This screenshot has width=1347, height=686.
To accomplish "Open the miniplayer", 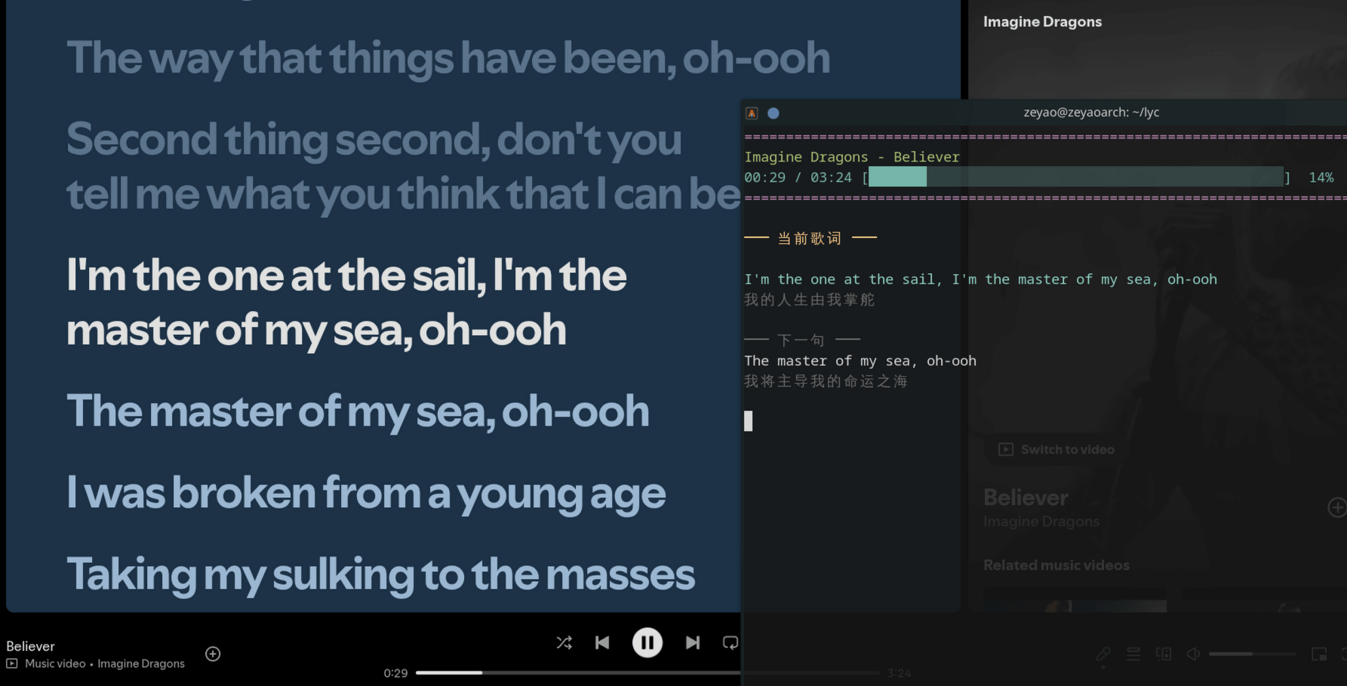I will point(1319,654).
